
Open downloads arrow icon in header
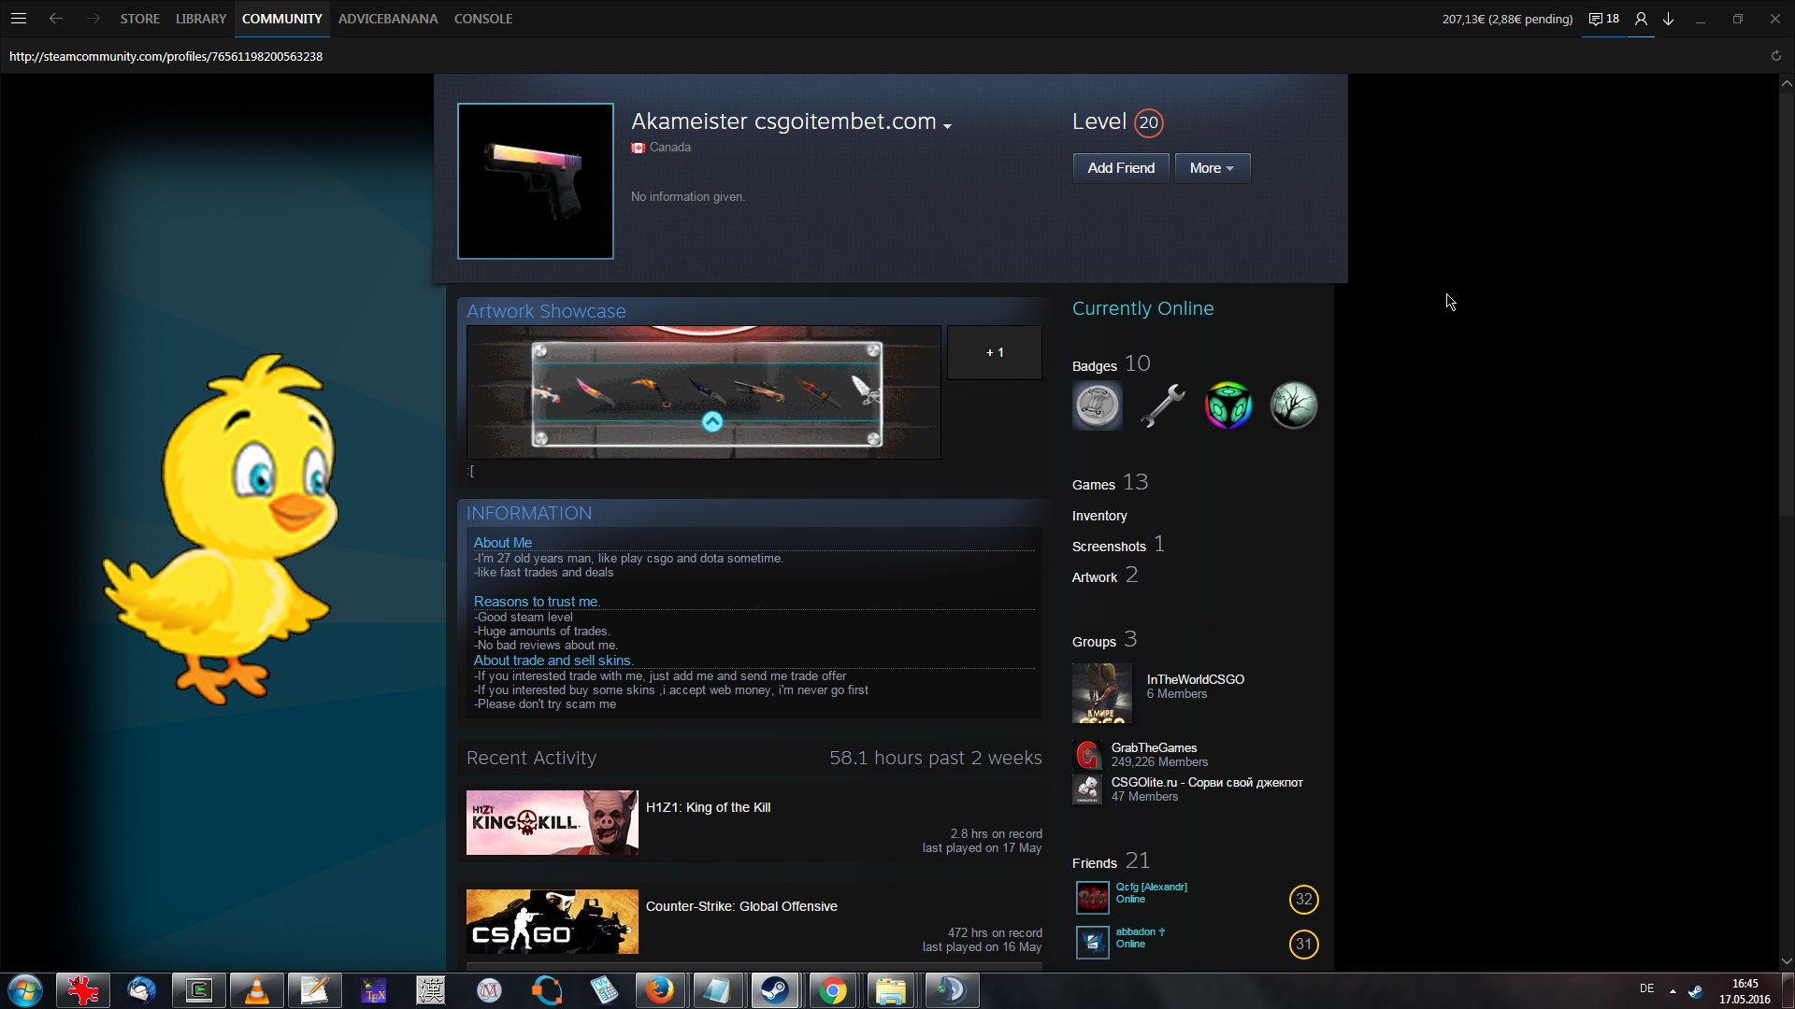[1668, 19]
